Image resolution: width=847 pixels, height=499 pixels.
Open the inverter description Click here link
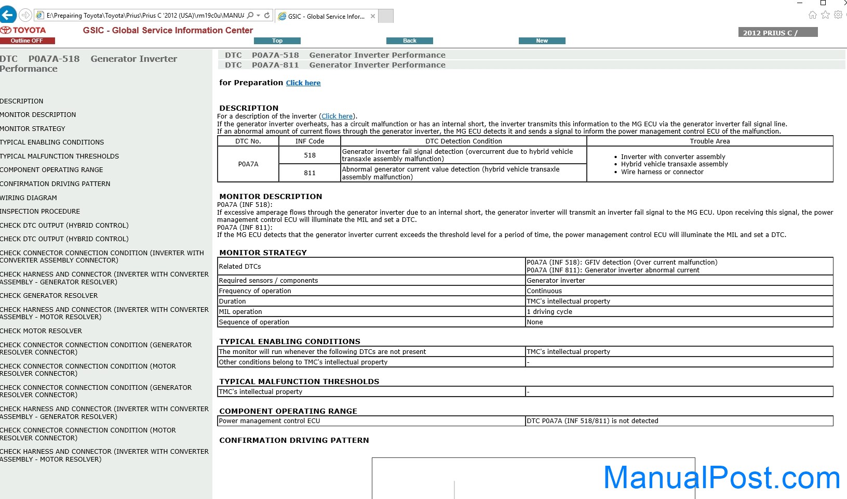(x=337, y=116)
